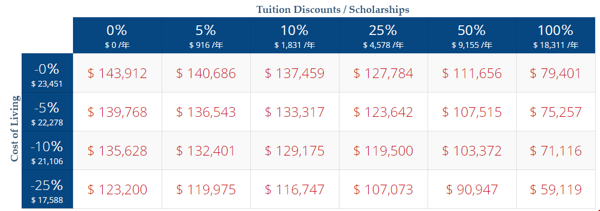This screenshot has height=211, width=600.
Task: Select the -5% cost of living row header
Action: pos(48,112)
